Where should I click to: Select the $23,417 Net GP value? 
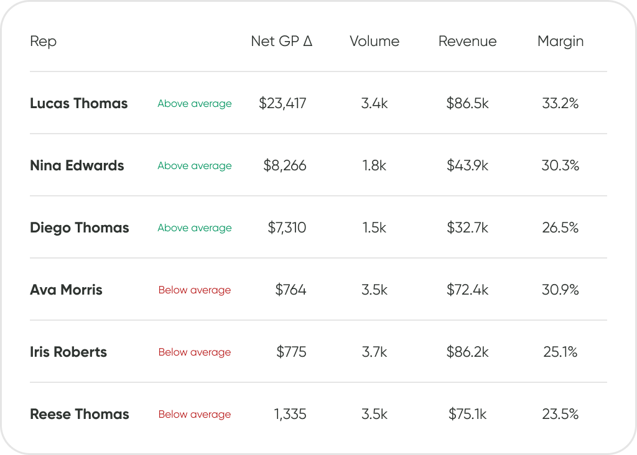pyautogui.click(x=282, y=104)
